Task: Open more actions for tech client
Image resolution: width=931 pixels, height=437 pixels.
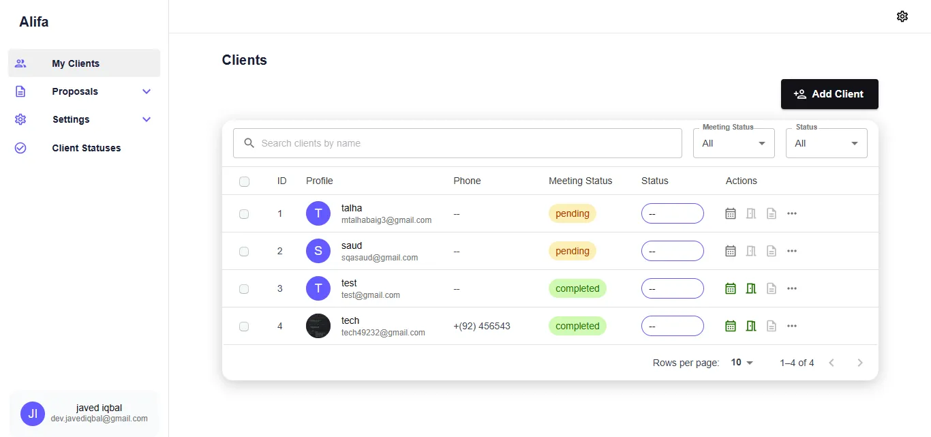Action: [x=792, y=326]
